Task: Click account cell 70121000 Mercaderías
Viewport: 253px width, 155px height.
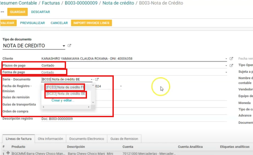Action: pos(149,153)
